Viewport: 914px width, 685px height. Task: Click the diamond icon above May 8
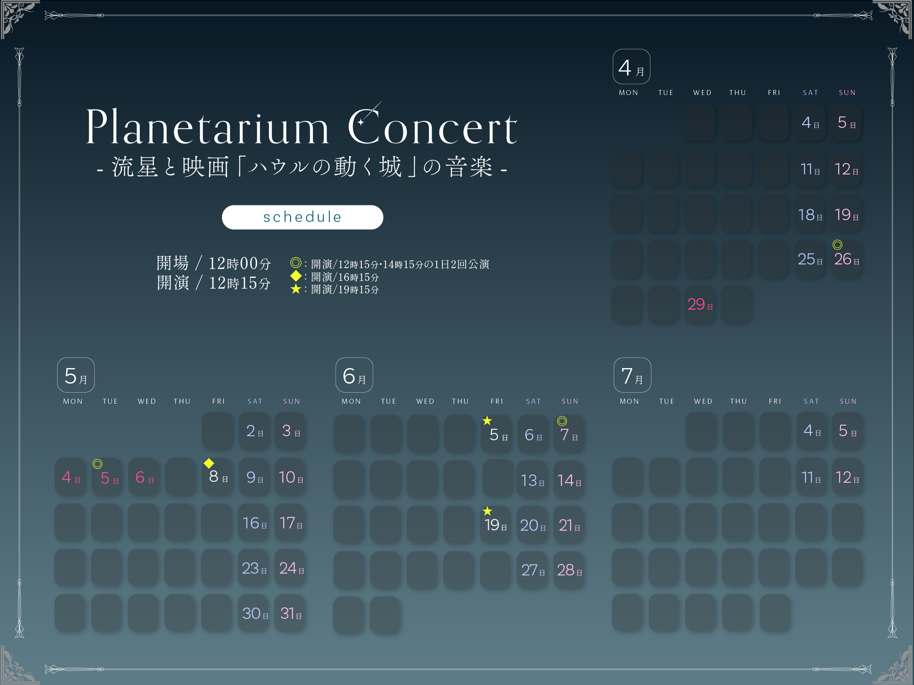(x=209, y=463)
